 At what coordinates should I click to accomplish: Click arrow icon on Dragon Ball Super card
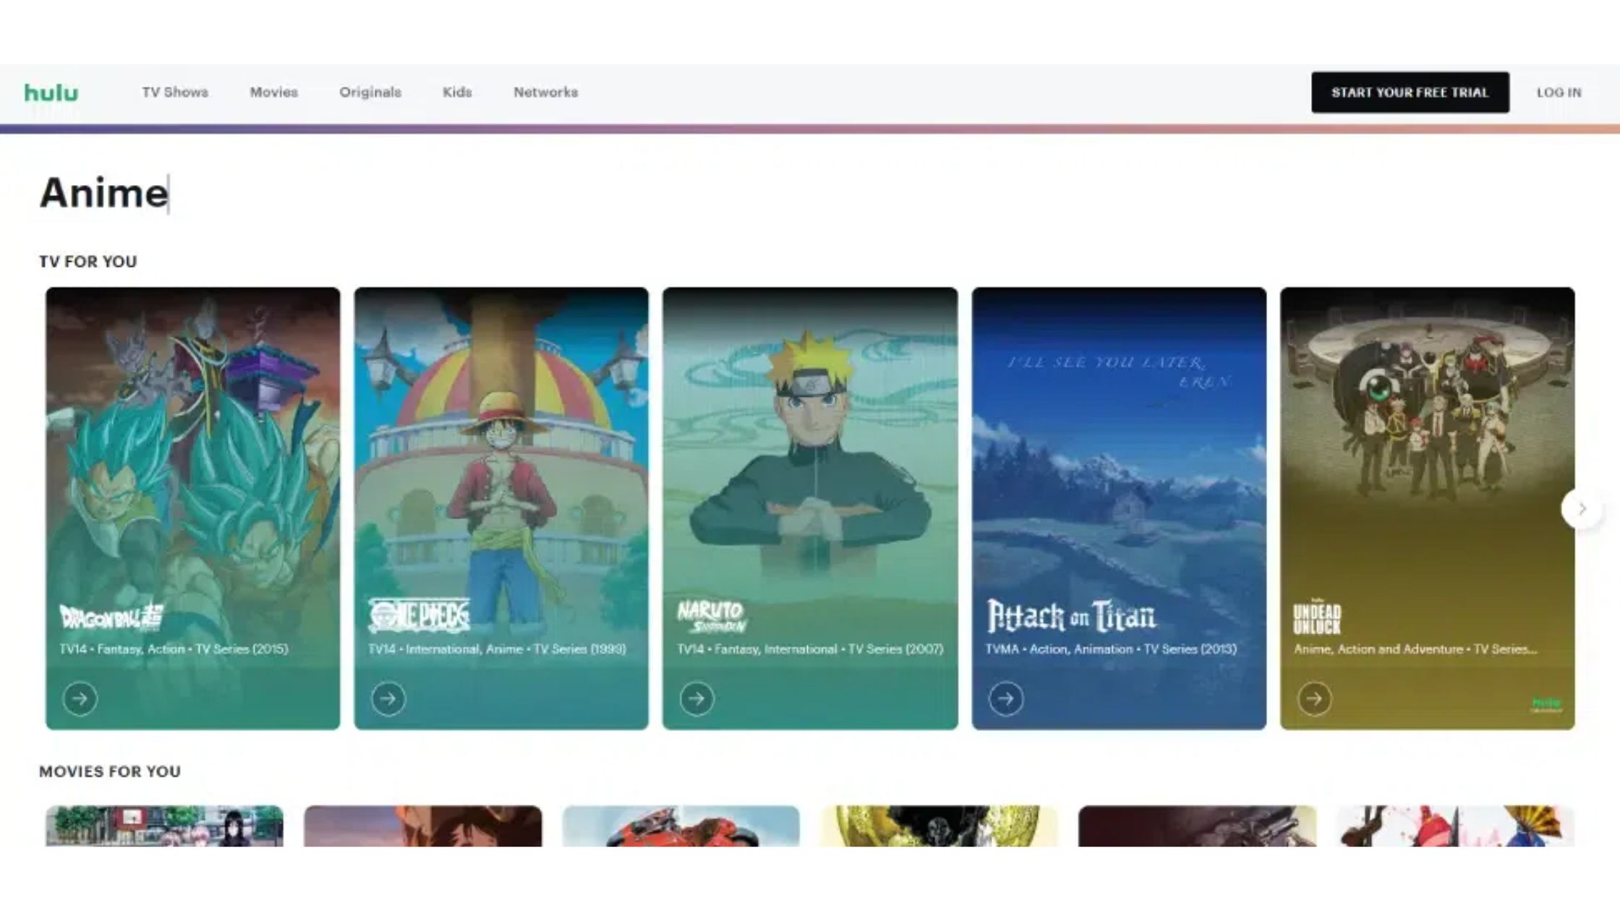tap(80, 698)
